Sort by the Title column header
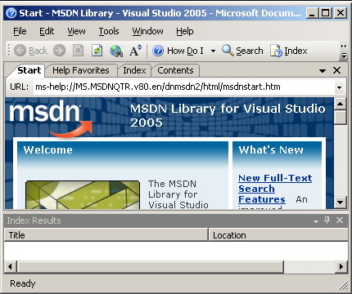The width and height of the screenshot is (352, 294). pos(106,235)
